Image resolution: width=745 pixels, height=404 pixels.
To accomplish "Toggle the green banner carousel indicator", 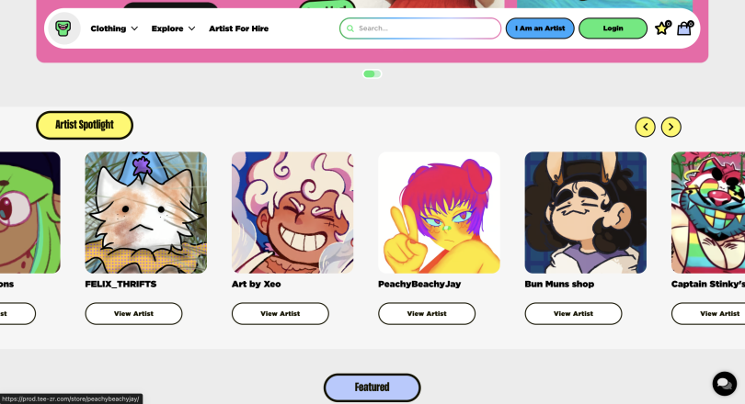I will pos(372,73).
